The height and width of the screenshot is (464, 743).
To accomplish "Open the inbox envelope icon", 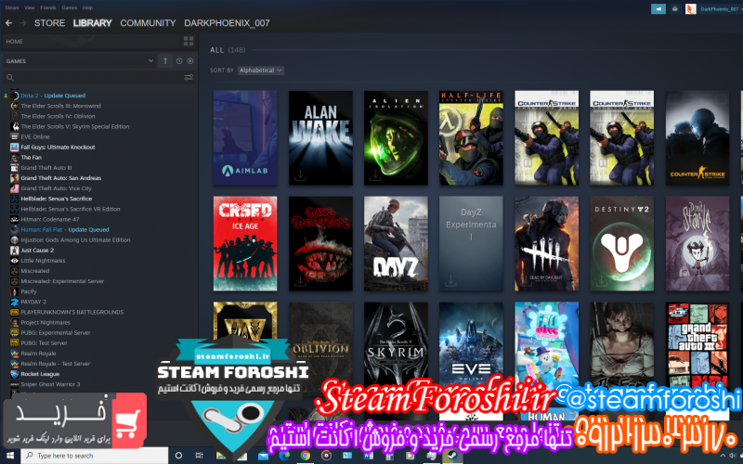I will pyautogui.click(x=674, y=8).
